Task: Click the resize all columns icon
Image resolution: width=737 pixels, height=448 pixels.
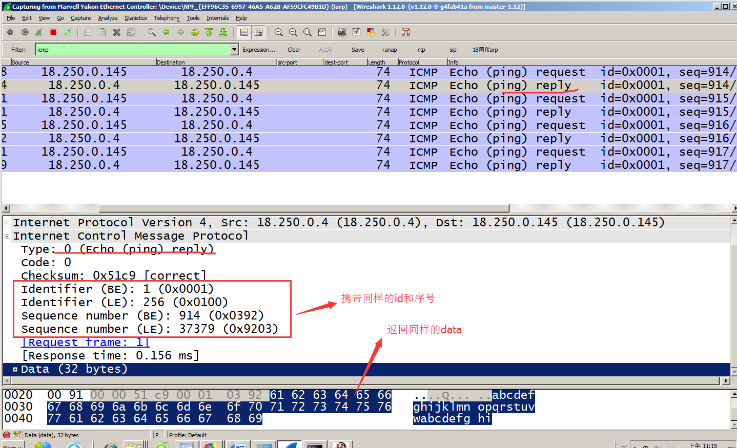Action: [322, 32]
